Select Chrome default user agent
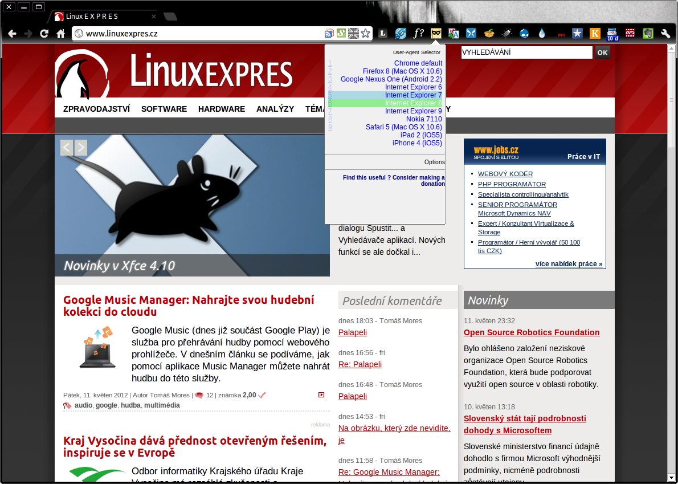The height and width of the screenshot is (484, 678). point(418,63)
